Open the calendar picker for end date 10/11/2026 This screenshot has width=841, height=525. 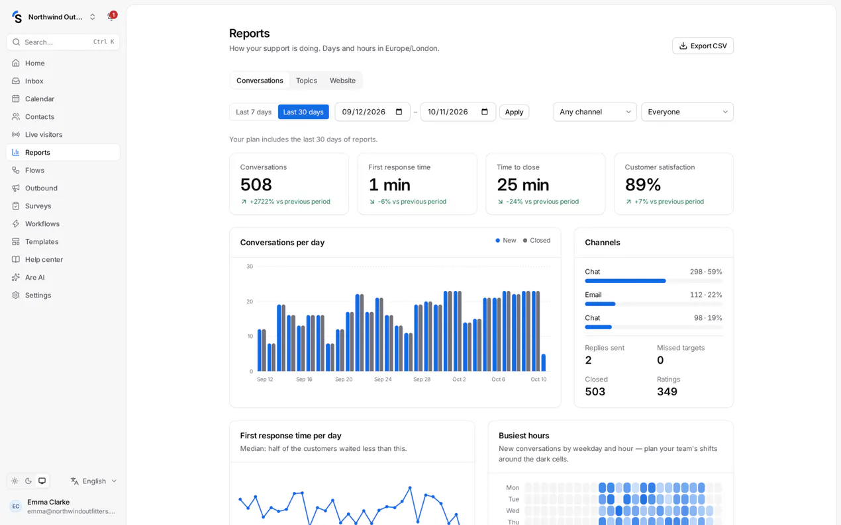[485, 112]
